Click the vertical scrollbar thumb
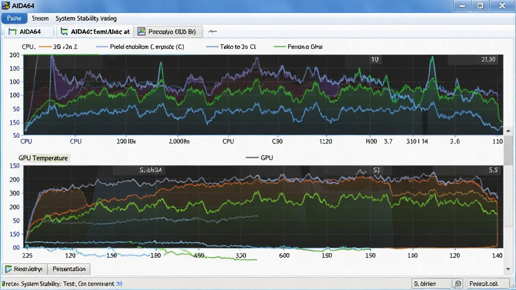Screen dimensions: 516x290 (x=508, y=150)
